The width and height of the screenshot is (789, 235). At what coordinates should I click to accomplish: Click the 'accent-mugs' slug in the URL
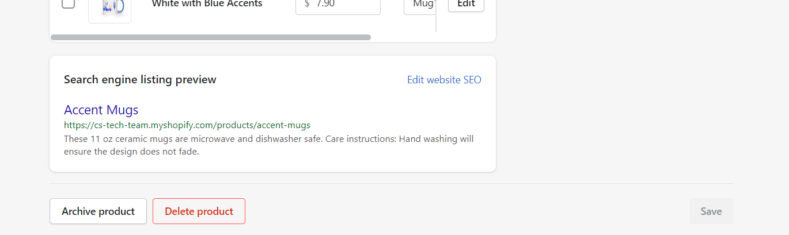click(283, 125)
